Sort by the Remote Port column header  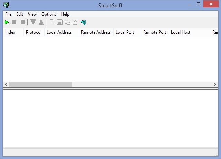[155, 32]
